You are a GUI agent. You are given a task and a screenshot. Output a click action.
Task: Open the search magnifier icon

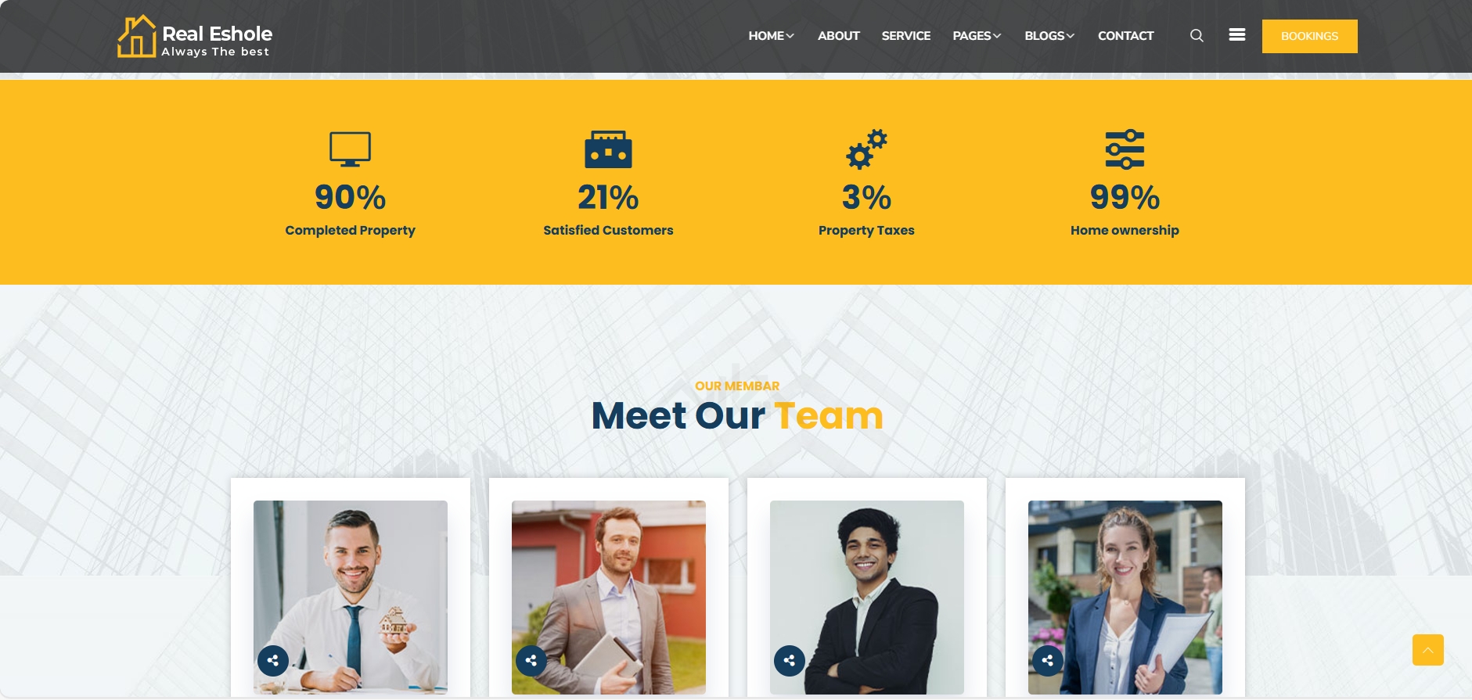(1197, 35)
